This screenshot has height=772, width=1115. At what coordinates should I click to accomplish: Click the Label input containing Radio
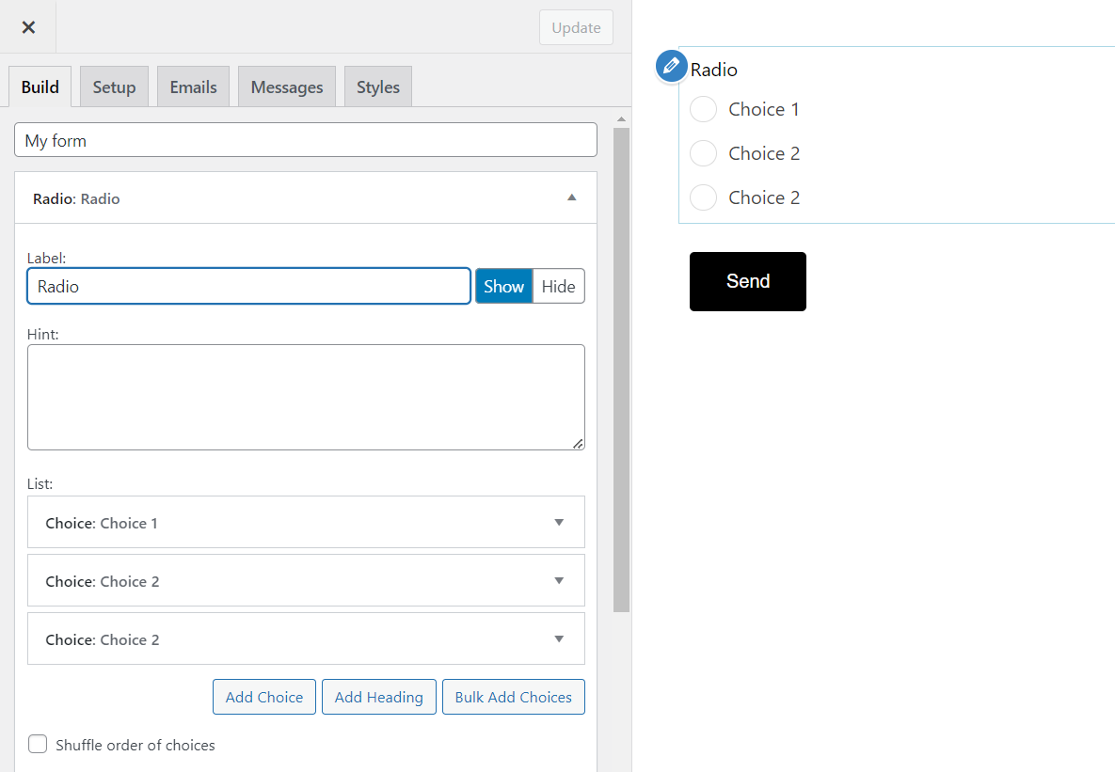[x=249, y=286]
